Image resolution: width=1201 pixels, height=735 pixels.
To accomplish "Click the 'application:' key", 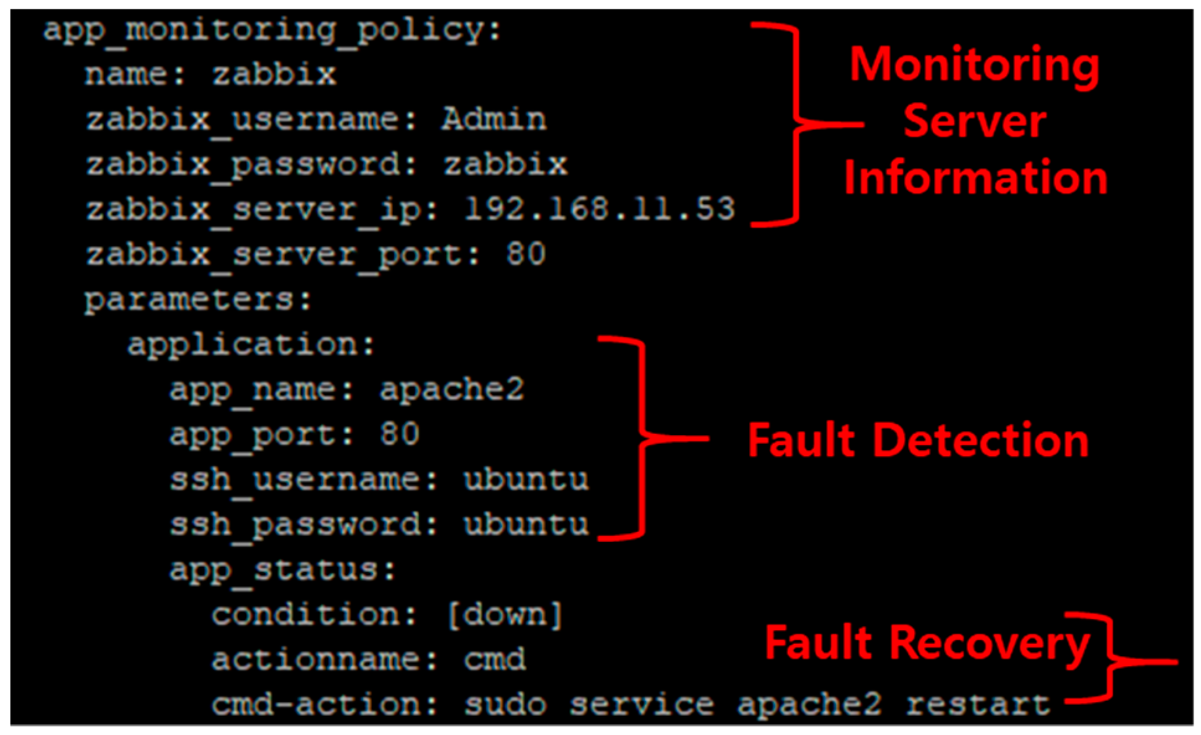I will 251,345.
